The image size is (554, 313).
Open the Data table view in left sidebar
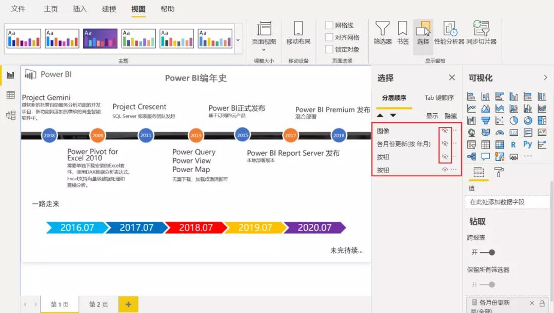click(11, 95)
